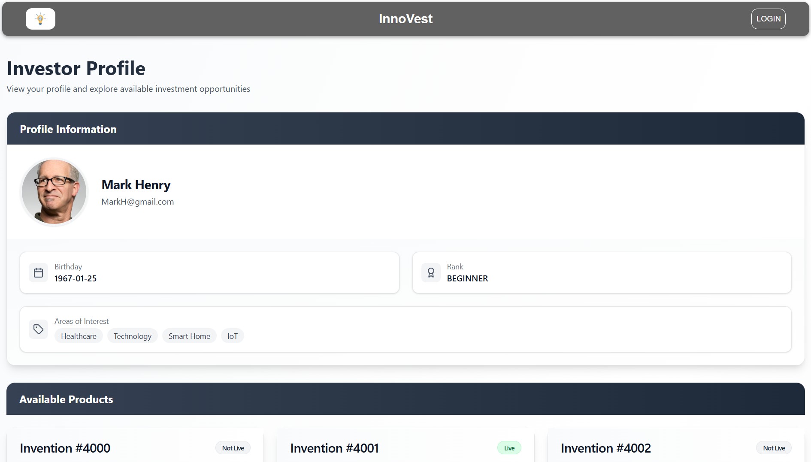
Task: Select the Technology interest tag
Action: (x=133, y=336)
